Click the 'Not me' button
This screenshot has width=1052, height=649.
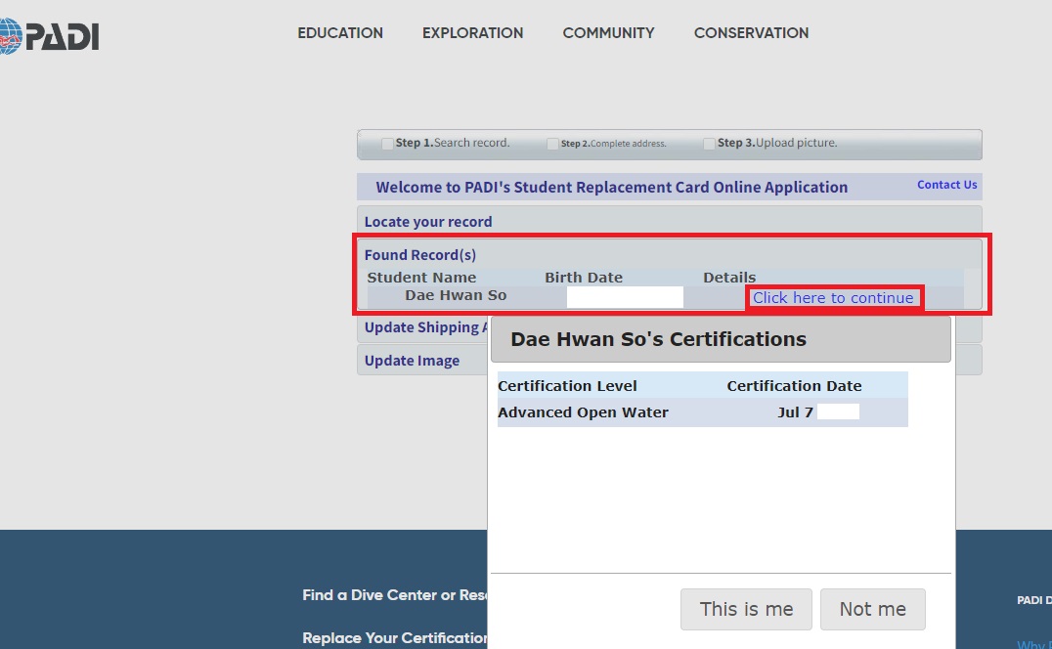click(872, 609)
